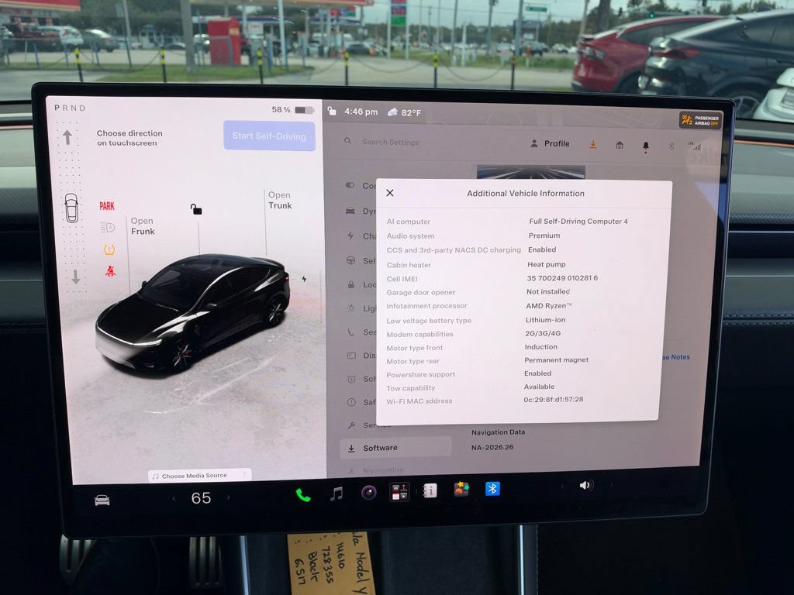
Task: Tap the charge port lightning bolt on car
Action: pos(304,279)
